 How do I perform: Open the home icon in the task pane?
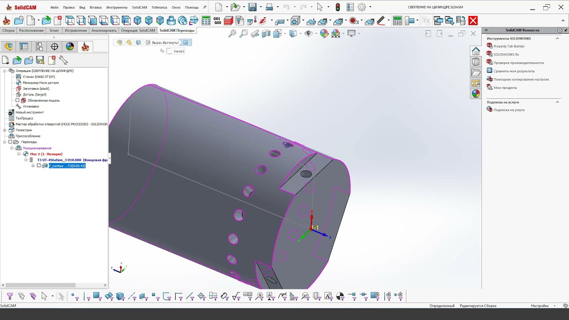[476, 51]
